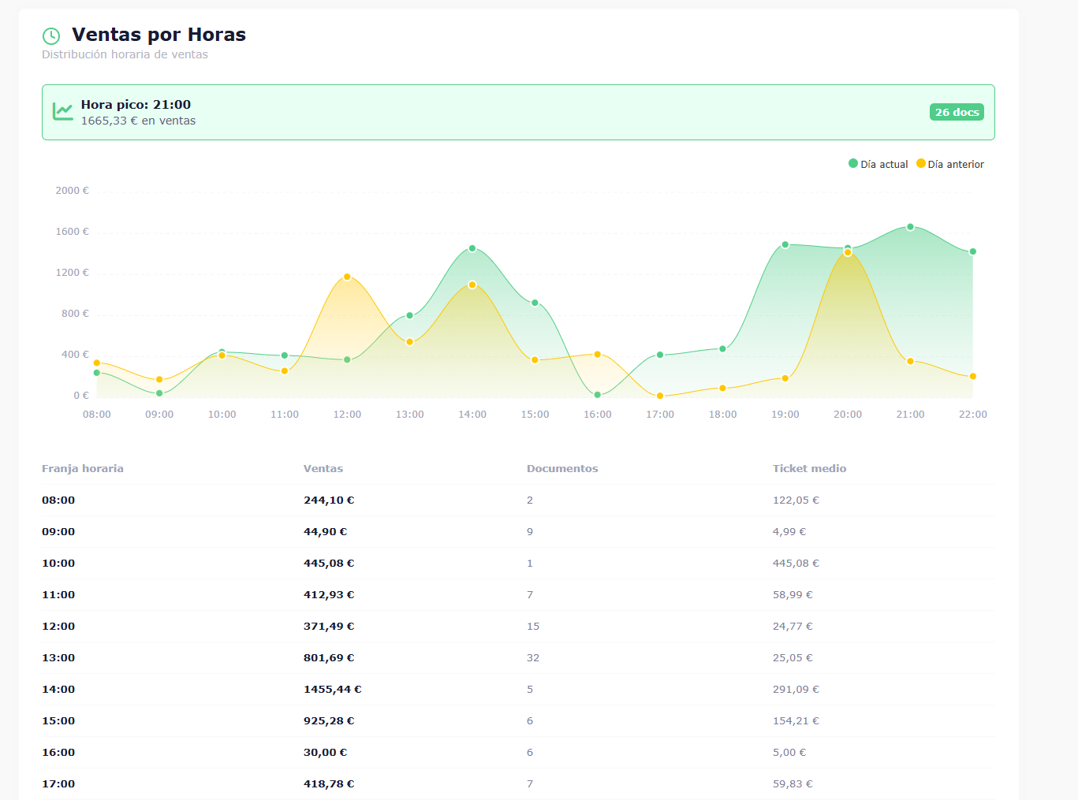Select the green peak data point at 21:00
Viewport: 1078px width, 800px height.
[x=910, y=227]
